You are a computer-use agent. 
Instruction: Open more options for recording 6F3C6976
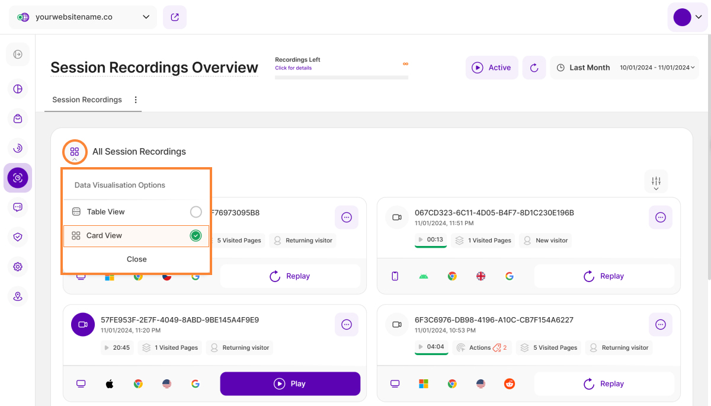coord(661,324)
